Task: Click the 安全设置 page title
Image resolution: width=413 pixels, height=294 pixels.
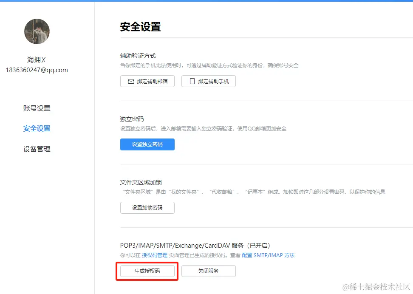Action: pos(141,26)
